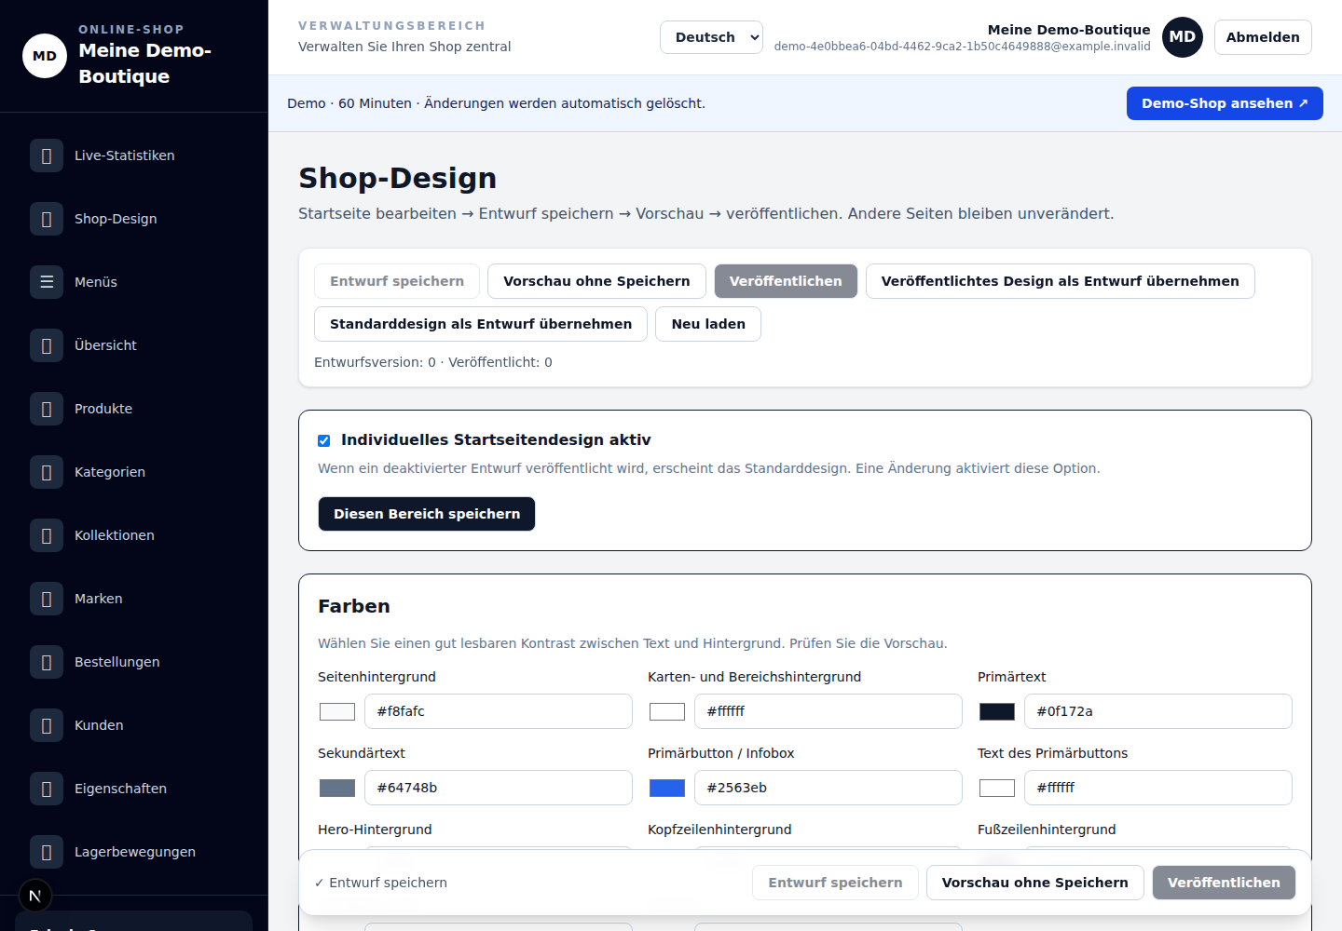
Task: Click the Shop-Design sidebar icon
Action: (47, 219)
